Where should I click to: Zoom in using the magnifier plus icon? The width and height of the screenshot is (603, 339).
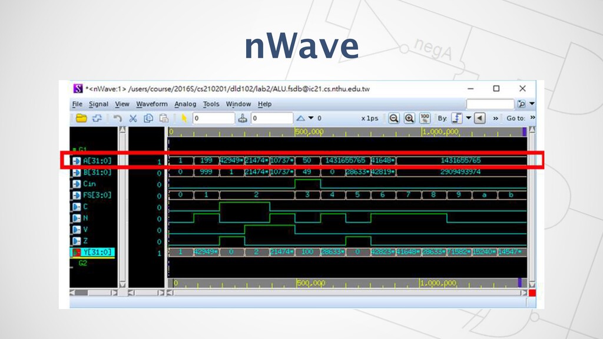pyautogui.click(x=409, y=118)
